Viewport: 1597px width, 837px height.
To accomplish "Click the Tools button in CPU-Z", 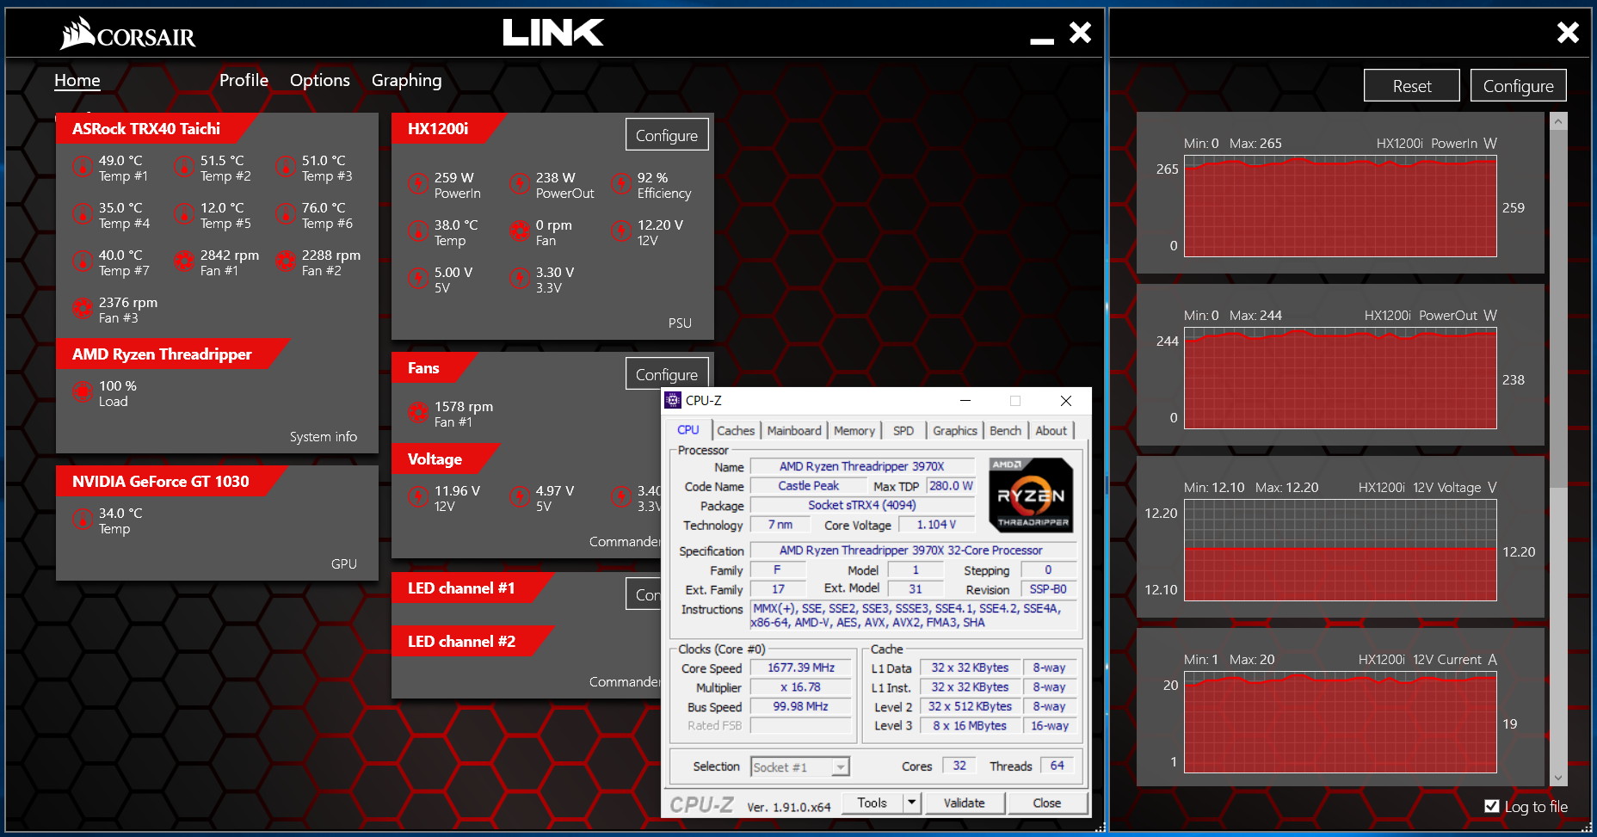I will 872,803.
